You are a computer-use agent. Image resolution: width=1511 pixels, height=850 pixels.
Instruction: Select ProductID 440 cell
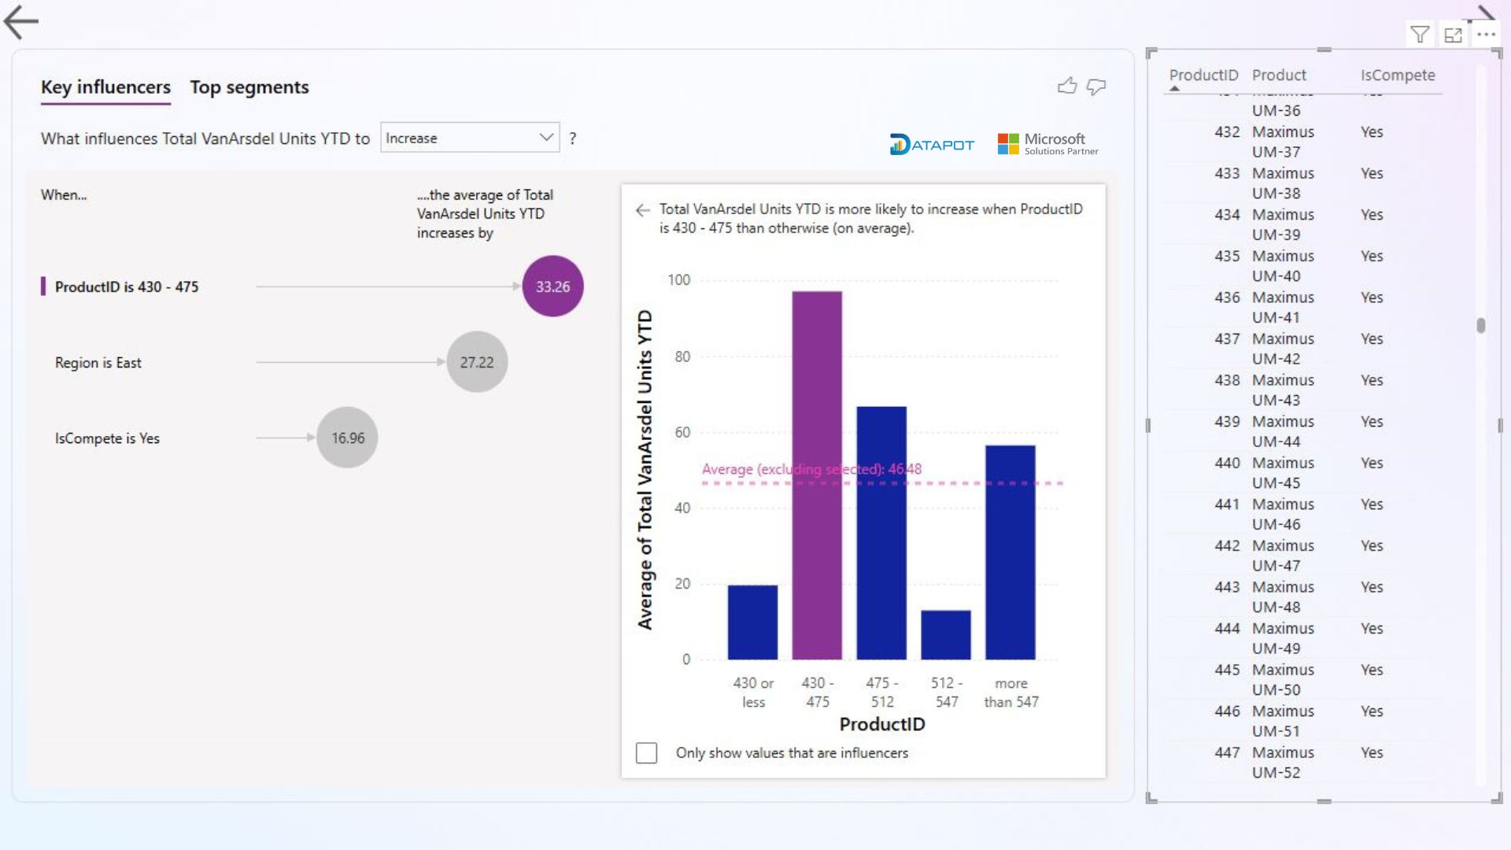(1227, 464)
